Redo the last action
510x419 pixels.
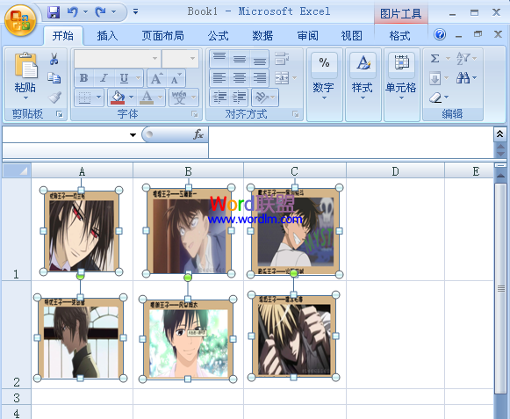100,12
